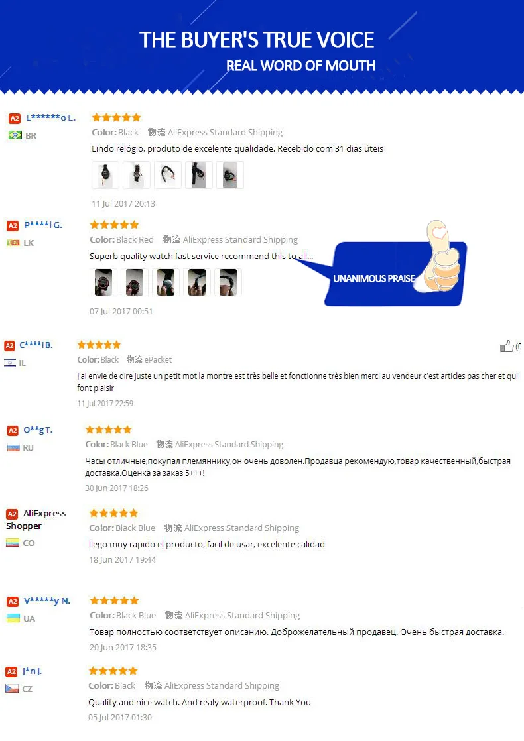Click the thumbs-up helpful icon on C****i B.'s review
This screenshot has height=741, width=524.
click(x=507, y=346)
